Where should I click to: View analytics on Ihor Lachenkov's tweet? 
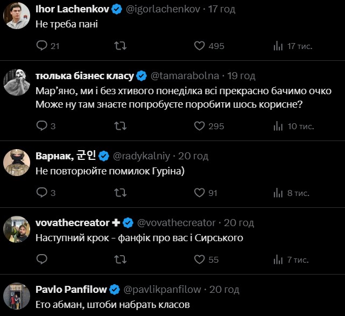(278, 46)
